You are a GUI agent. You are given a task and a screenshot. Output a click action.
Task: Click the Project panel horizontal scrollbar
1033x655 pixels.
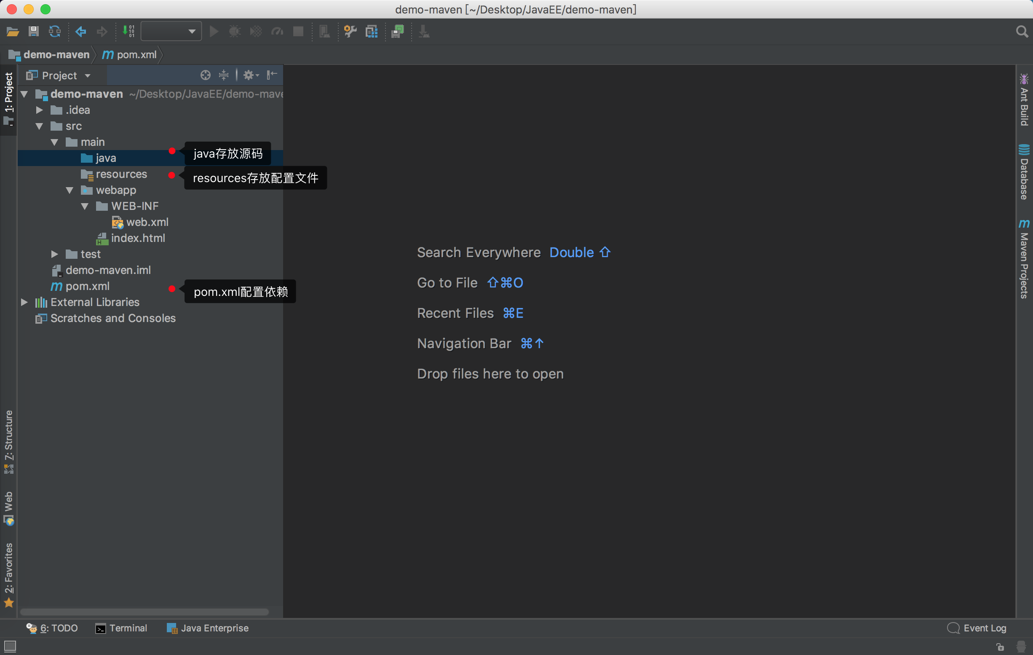click(x=145, y=612)
